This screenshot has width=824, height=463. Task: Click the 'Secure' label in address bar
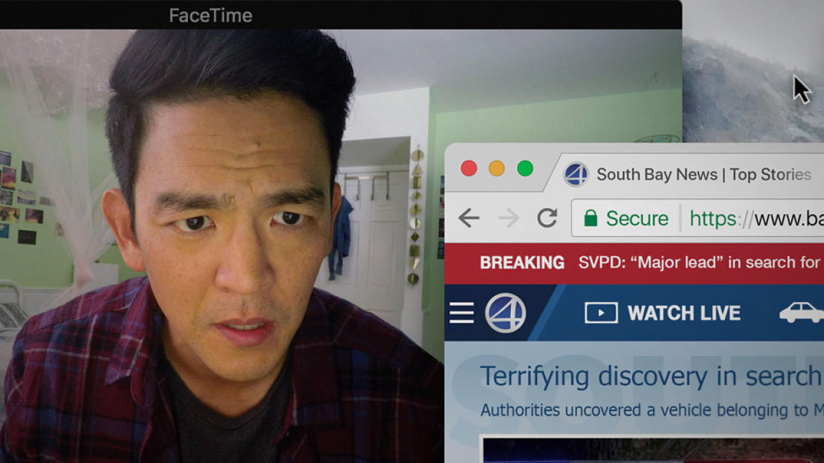pos(637,218)
